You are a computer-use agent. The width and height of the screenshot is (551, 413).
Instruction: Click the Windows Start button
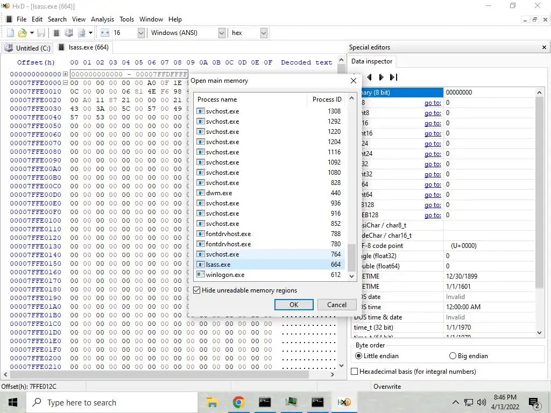[x=13, y=402]
